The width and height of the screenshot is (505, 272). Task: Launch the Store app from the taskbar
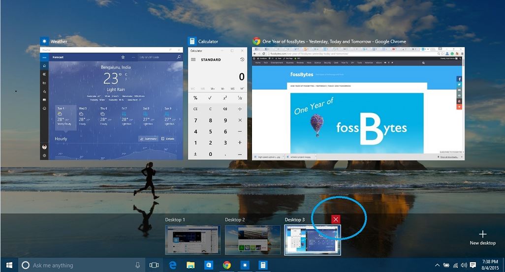coord(209,265)
